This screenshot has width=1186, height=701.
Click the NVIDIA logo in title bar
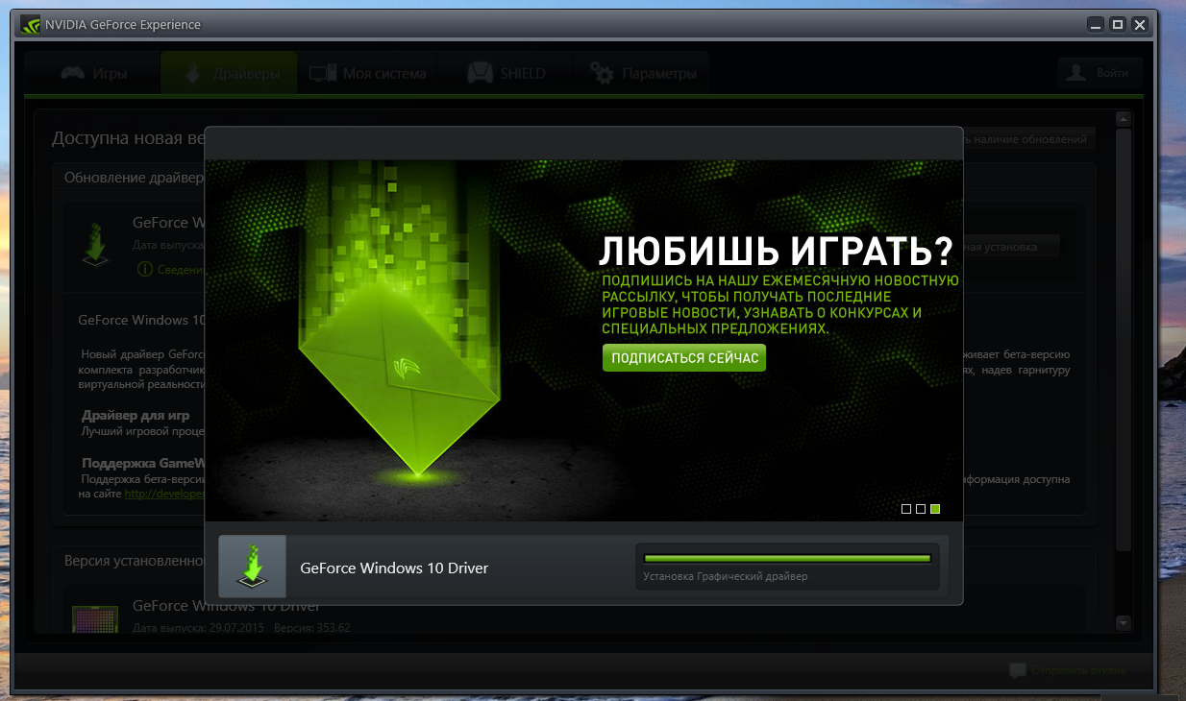click(x=31, y=25)
